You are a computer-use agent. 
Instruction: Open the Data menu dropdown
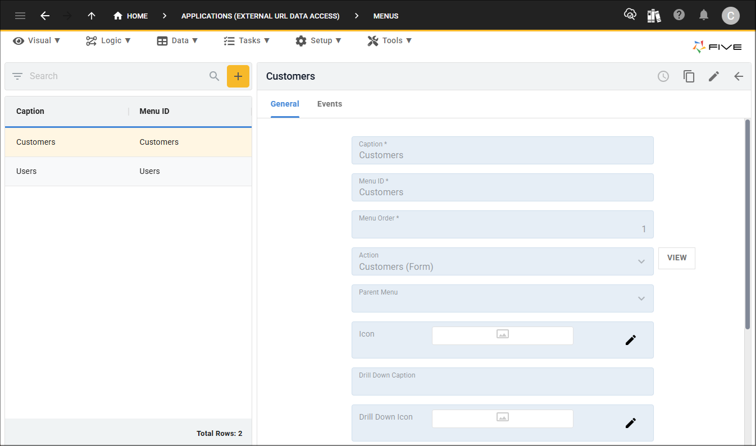coord(177,40)
